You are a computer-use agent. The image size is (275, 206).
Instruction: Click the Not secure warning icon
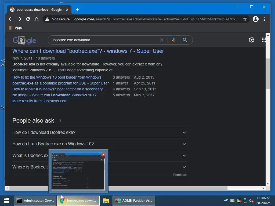pyautogui.click(x=47, y=19)
